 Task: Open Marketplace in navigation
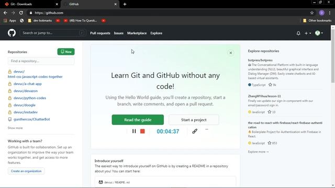[137, 33]
